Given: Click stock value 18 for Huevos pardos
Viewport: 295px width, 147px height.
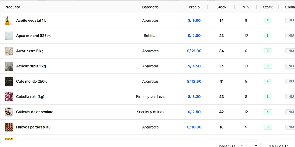Looking at the screenshot, I should 222,127.
